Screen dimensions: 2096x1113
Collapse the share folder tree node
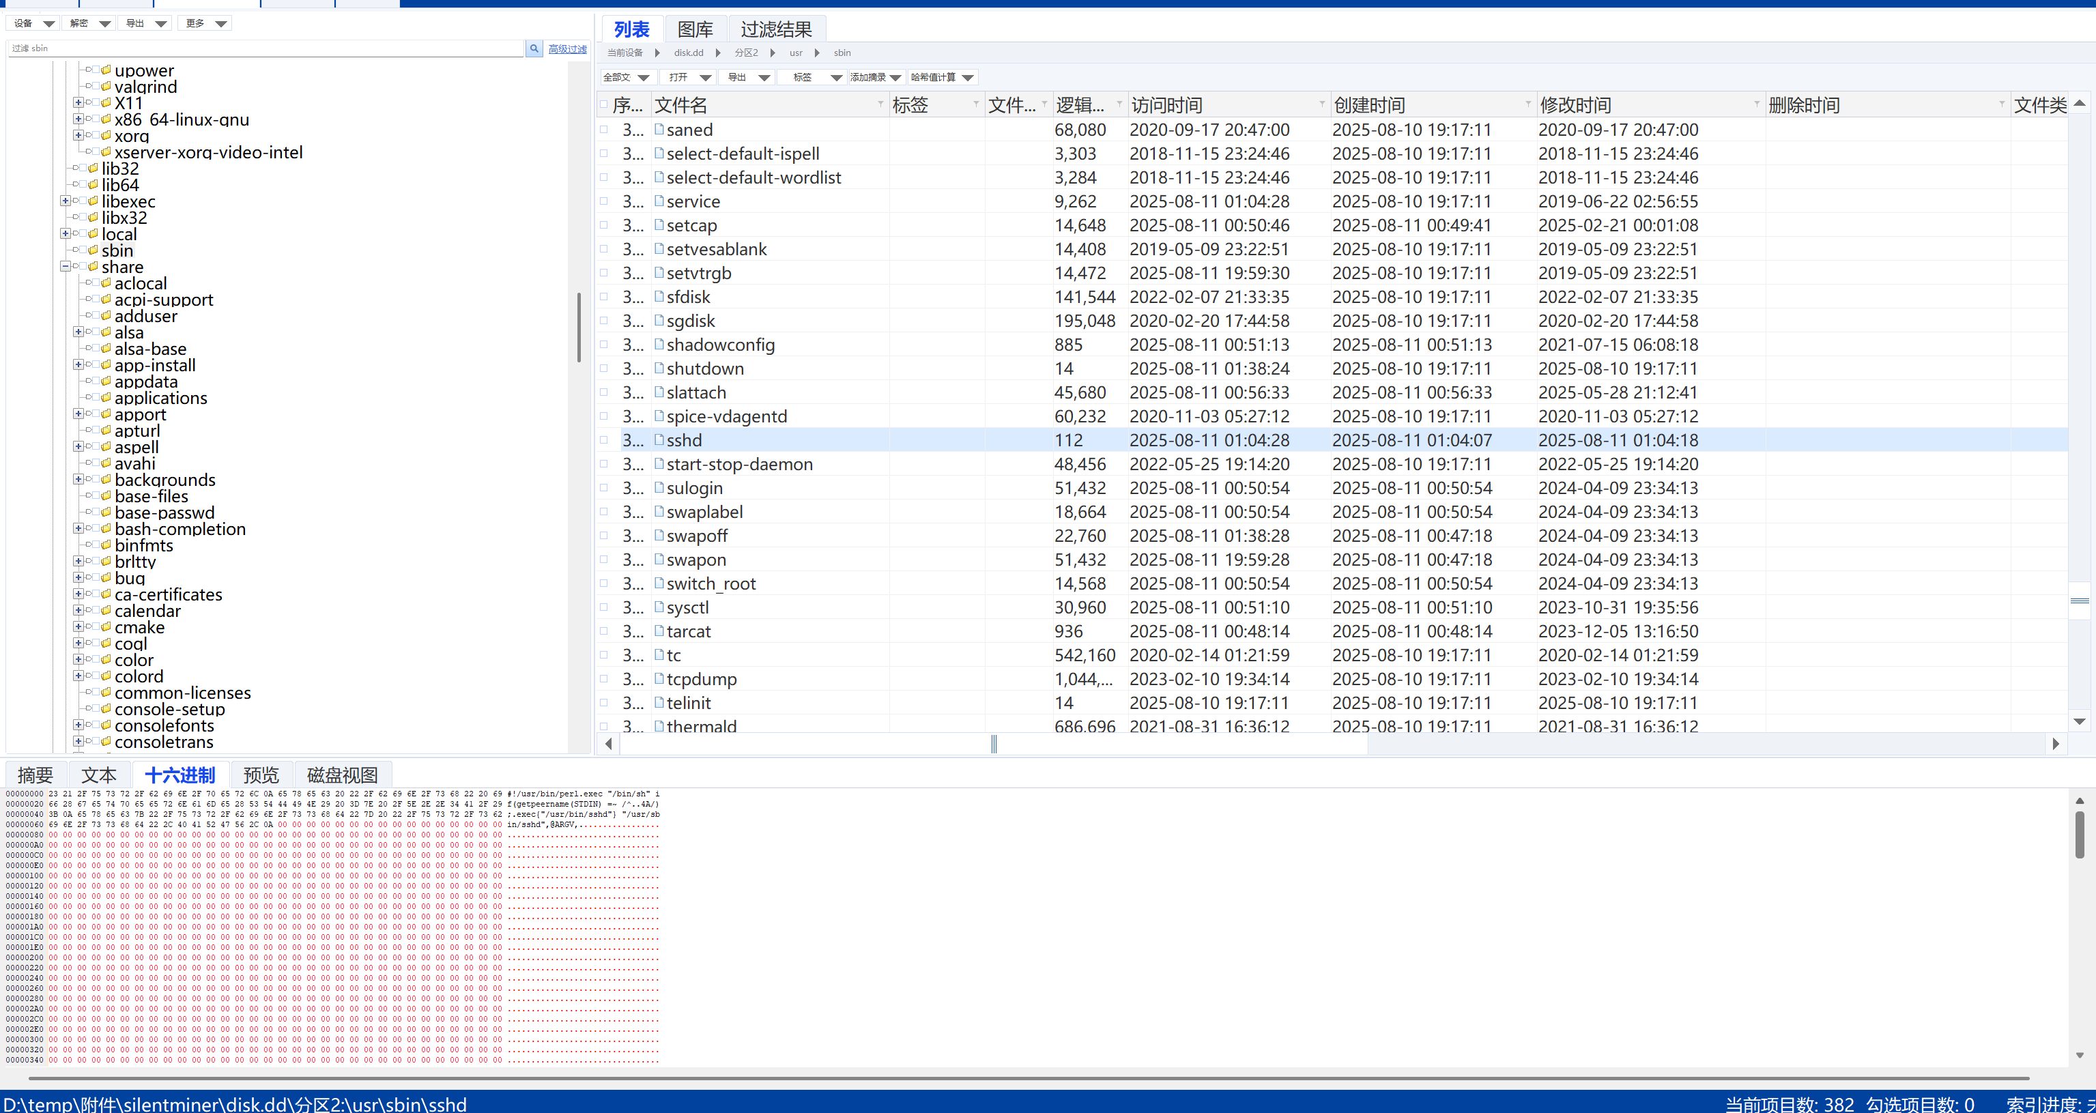coord(65,267)
